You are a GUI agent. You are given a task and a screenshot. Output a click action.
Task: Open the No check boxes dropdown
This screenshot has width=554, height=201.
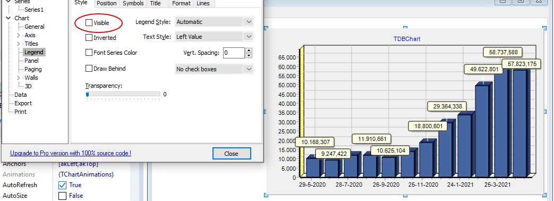pos(214,69)
